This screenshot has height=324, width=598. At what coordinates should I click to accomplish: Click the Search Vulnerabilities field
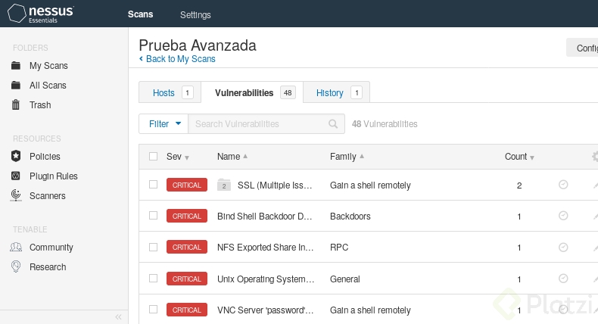[257, 124]
